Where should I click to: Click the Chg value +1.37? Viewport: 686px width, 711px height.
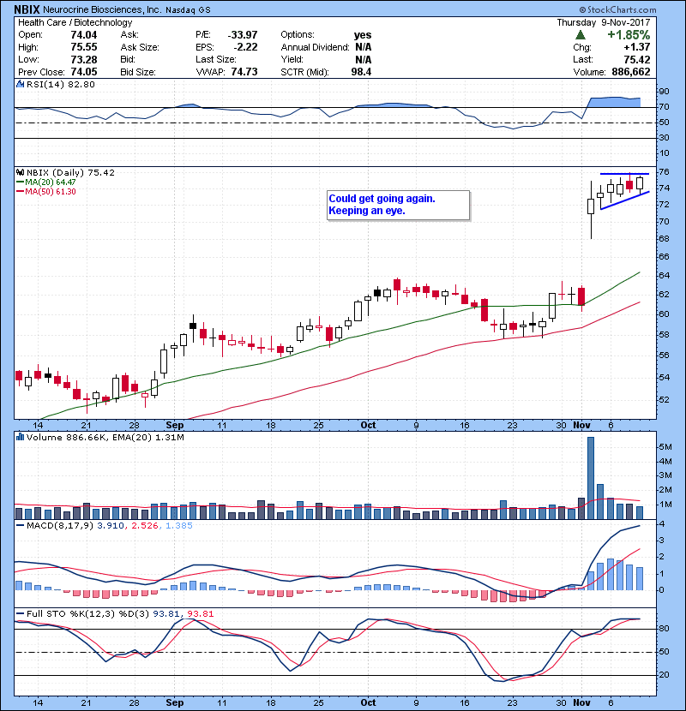point(636,47)
